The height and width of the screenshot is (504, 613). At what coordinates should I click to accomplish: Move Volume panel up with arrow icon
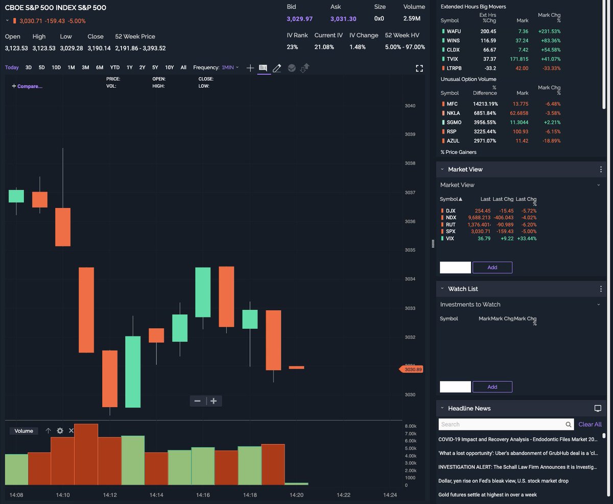click(49, 431)
